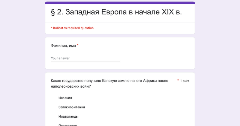Click the asterisk before "Indicates required question"
The width and height of the screenshot is (240, 126).
coord(52,28)
